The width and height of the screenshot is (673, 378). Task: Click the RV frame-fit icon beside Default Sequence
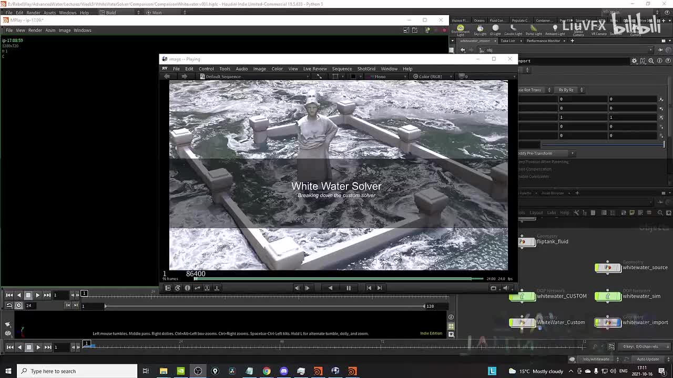coord(319,77)
